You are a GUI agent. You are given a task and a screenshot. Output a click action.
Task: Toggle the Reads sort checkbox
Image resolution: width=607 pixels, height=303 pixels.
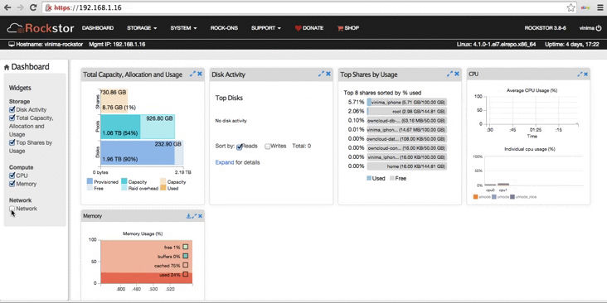coord(240,147)
